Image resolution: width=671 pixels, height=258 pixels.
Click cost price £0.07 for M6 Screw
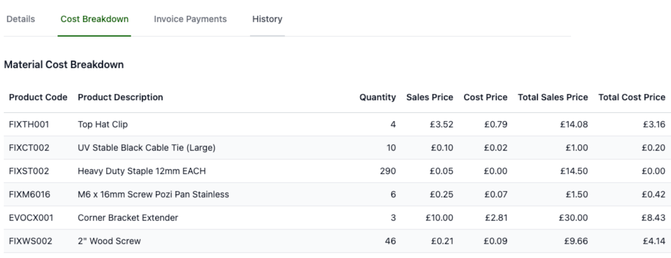coord(496,194)
